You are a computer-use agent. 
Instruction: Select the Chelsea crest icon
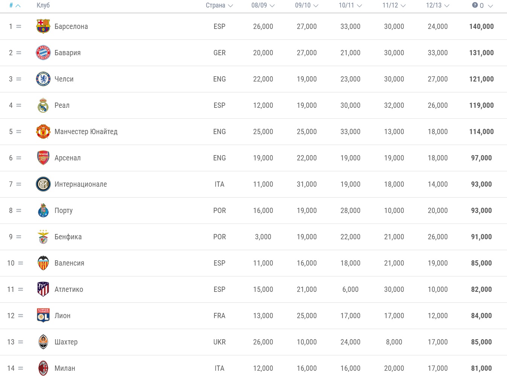[x=43, y=79]
